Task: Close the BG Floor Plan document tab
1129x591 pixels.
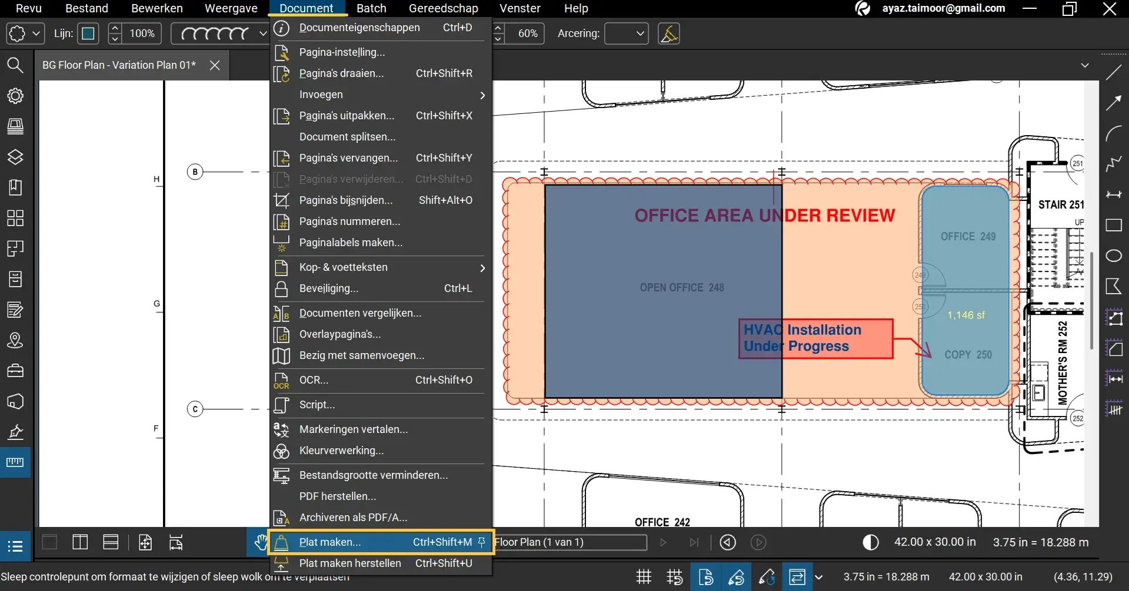Action: click(x=215, y=65)
